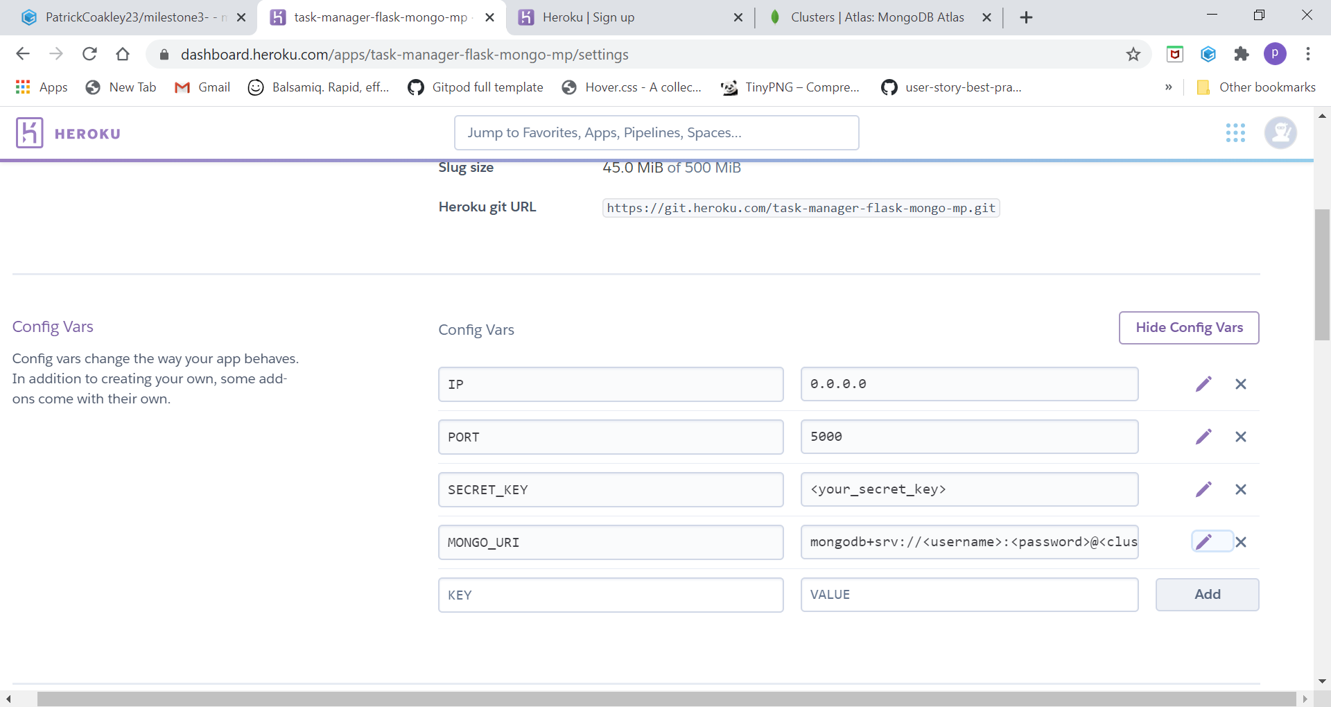Open the Heroku account avatar menu
Viewport: 1331px width, 707px height.
tap(1280, 132)
